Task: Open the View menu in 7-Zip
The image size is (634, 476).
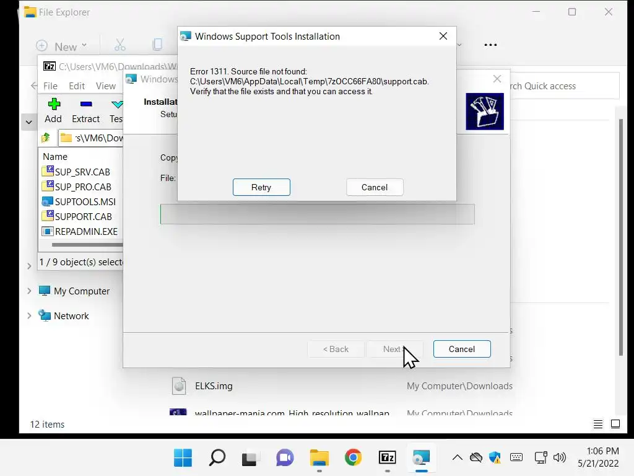Action: tap(105, 86)
